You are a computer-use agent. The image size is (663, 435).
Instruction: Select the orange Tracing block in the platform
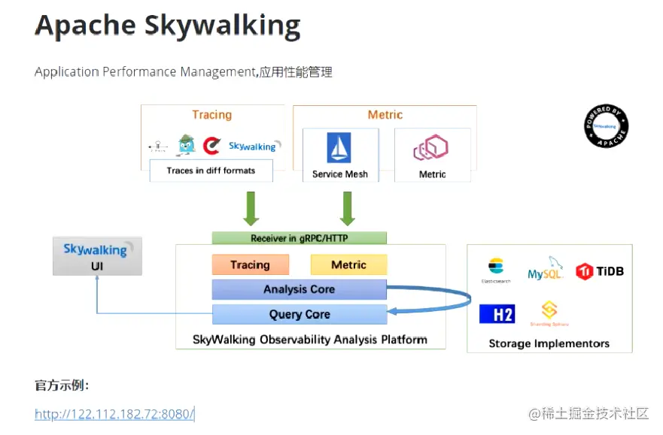[x=251, y=264]
